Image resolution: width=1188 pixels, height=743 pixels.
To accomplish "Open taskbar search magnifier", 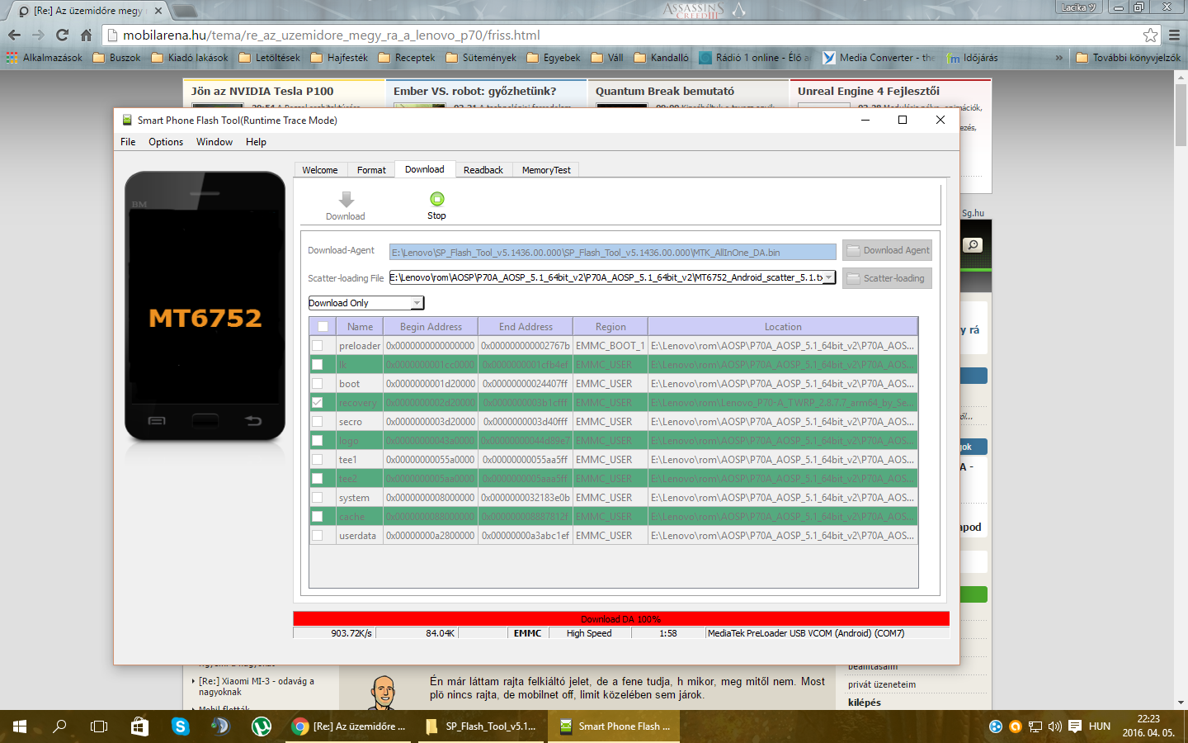I will [59, 726].
